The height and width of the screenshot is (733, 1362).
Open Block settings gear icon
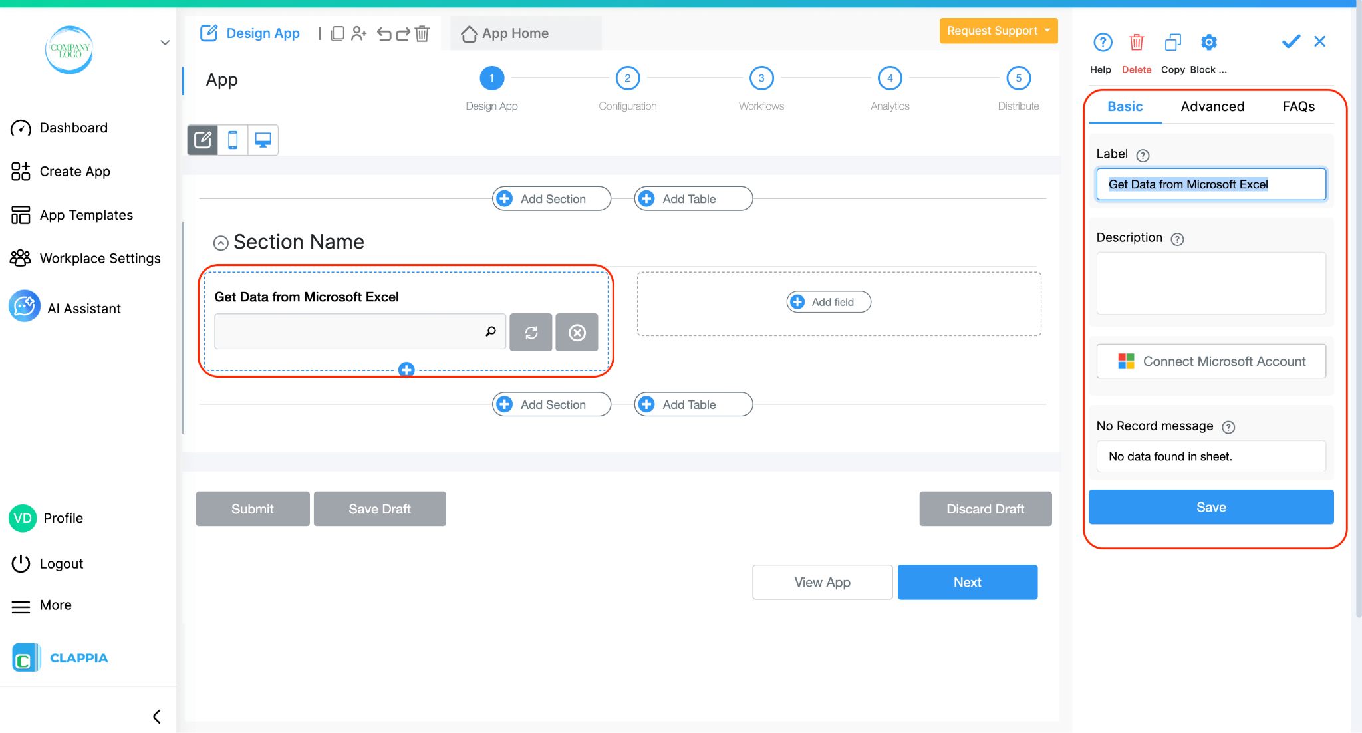(x=1208, y=43)
